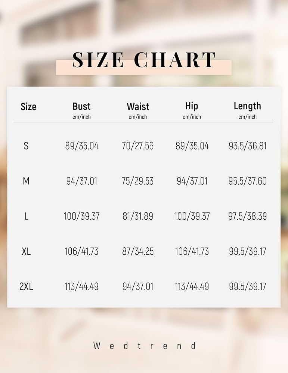Click the Size column header
This screenshot has height=373, width=288.
[x=28, y=107]
